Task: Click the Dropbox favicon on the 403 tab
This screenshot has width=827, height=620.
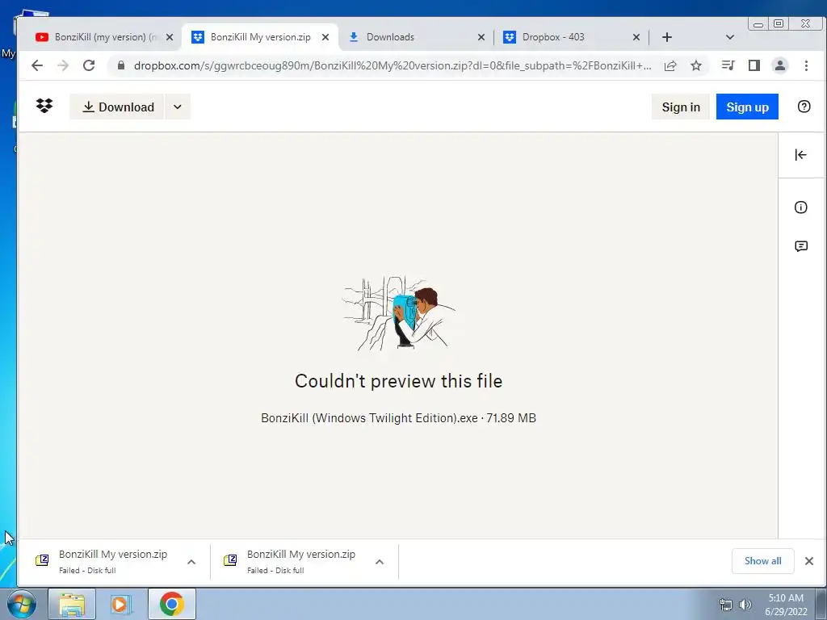Action: pos(510,37)
